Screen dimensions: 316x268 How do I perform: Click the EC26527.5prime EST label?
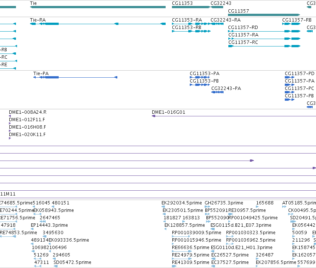coord(230,255)
